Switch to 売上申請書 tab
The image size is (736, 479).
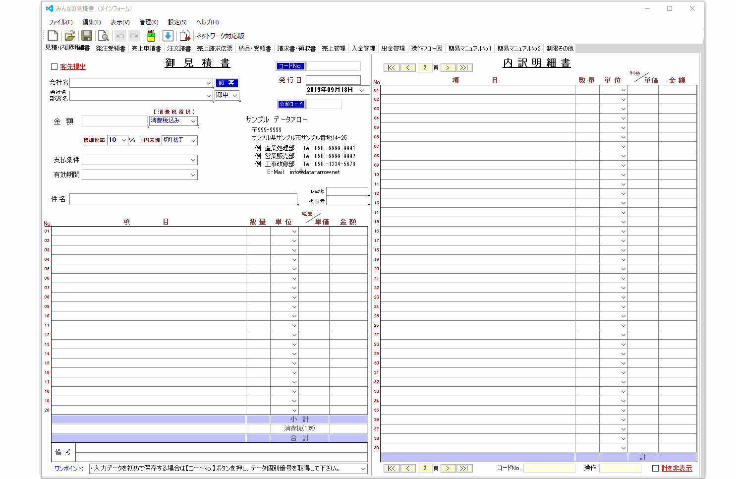[146, 49]
